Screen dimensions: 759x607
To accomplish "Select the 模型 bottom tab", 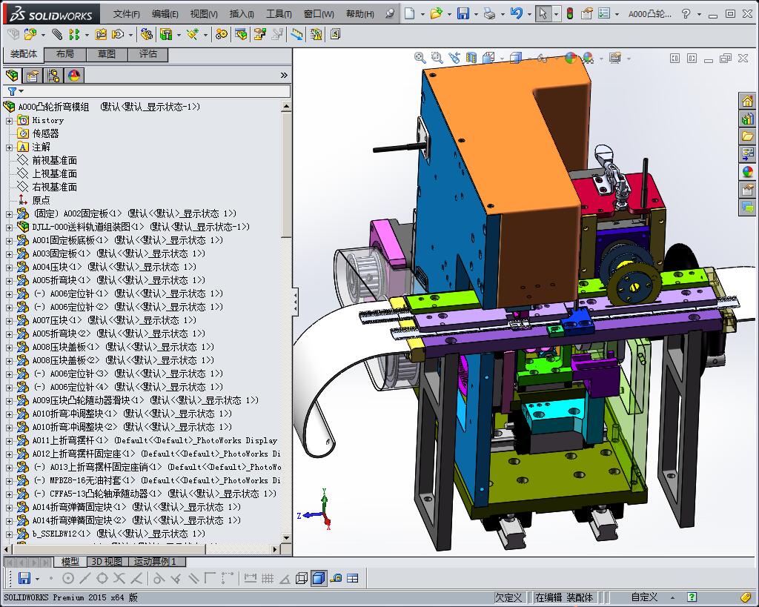I will tap(70, 562).
